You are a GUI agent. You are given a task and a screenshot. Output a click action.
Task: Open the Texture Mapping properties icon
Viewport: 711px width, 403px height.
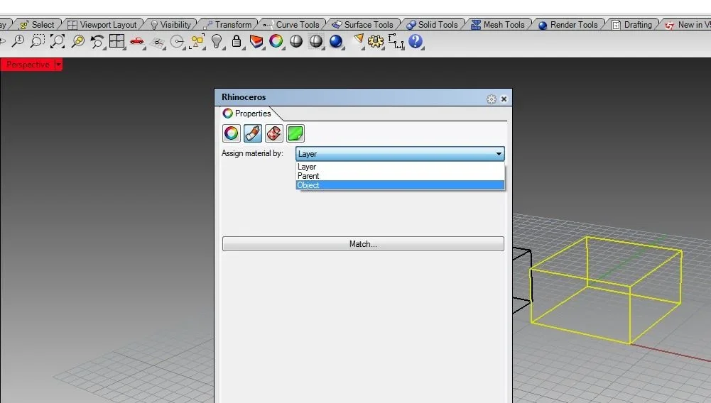[x=274, y=133]
